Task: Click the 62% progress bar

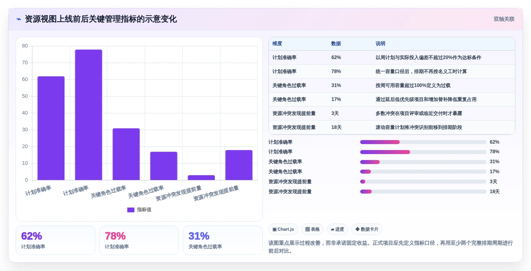Action: point(423,142)
